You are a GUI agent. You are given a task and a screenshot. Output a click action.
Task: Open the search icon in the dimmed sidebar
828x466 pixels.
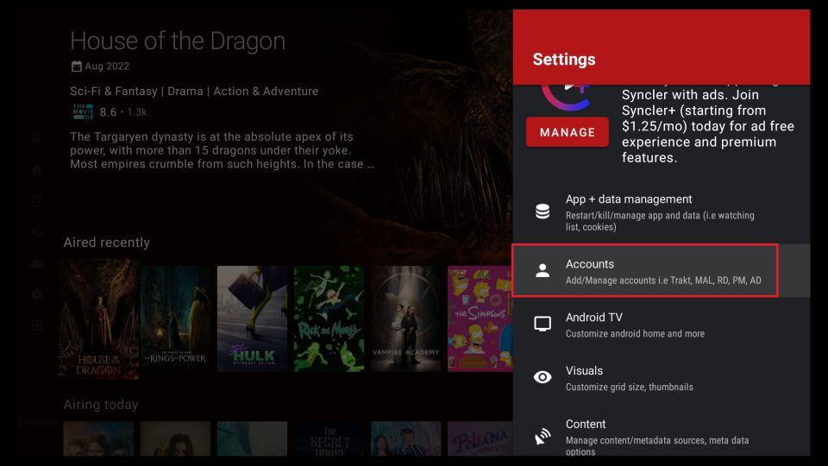coord(36,140)
